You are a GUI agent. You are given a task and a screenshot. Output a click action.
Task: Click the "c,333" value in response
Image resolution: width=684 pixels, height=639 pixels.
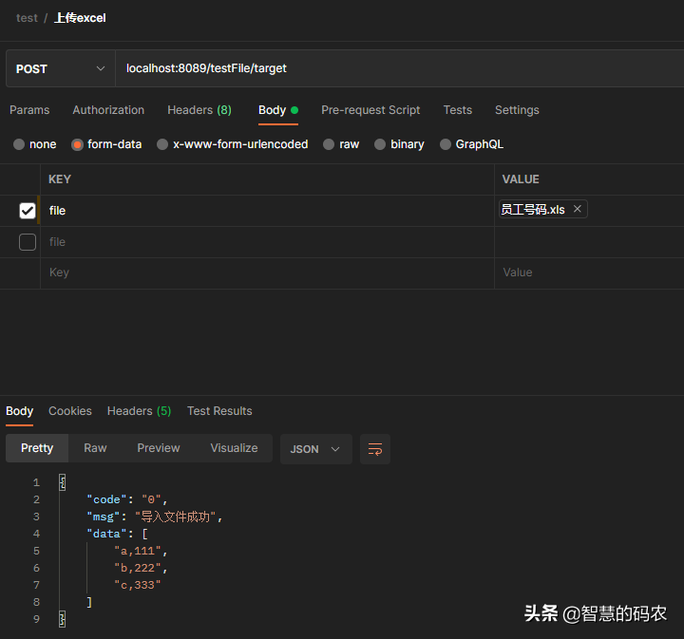[x=138, y=585]
